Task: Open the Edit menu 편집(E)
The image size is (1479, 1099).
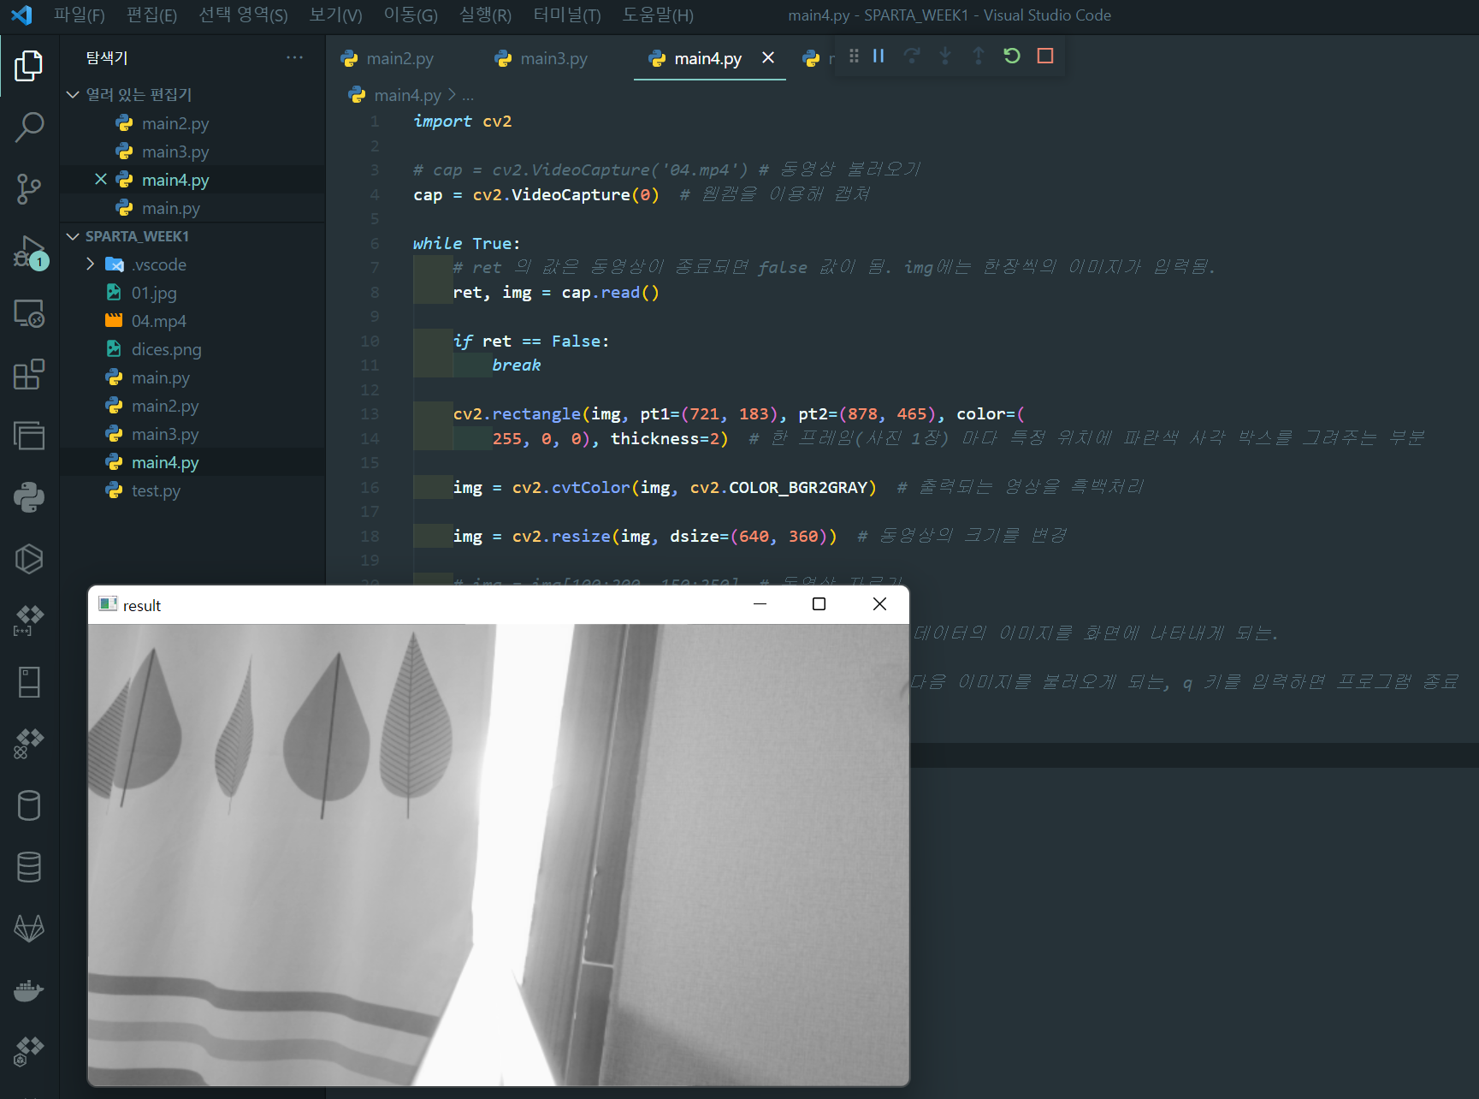Action: [x=151, y=15]
